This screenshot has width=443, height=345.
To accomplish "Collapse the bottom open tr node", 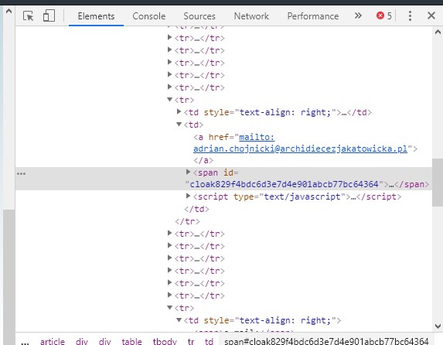I will pyautogui.click(x=169, y=307).
